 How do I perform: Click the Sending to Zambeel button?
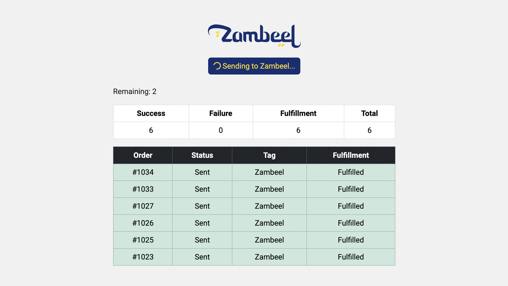254,66
